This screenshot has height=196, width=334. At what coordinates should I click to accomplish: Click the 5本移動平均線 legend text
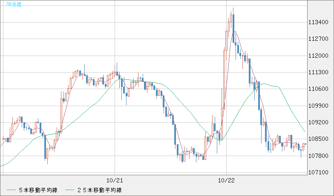click(39, 190)
